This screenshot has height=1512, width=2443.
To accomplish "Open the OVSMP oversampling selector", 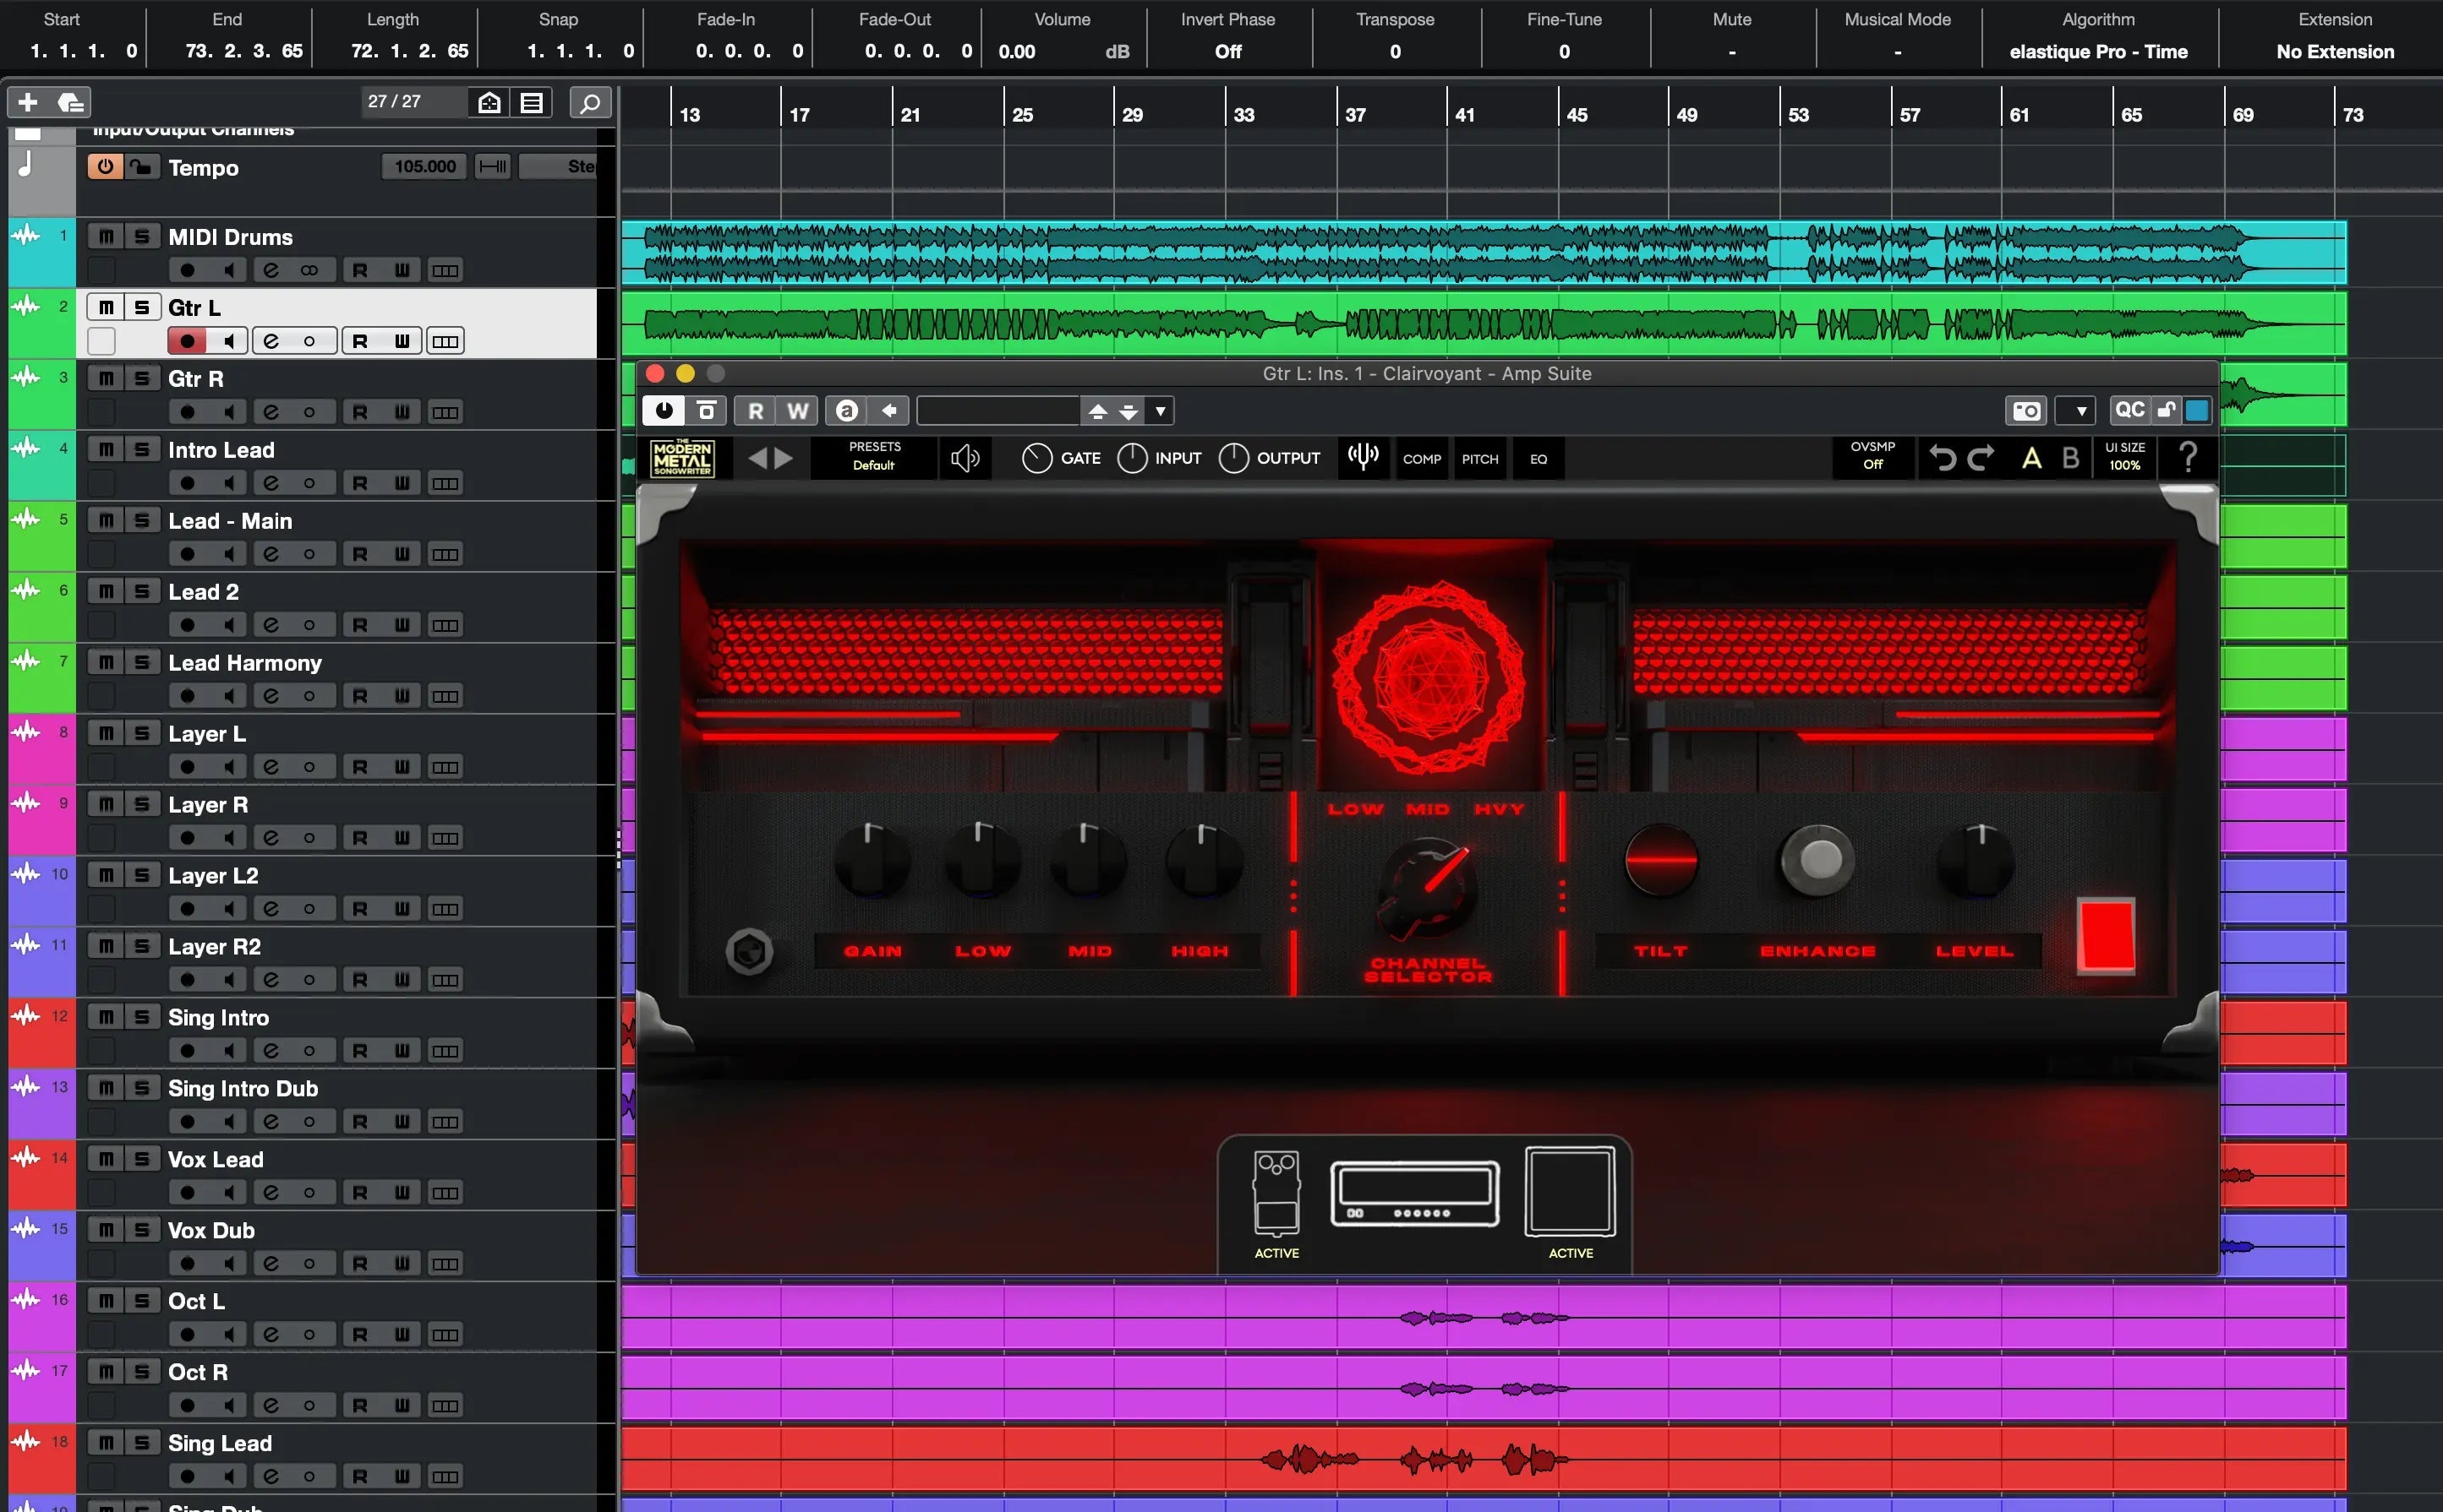I will tap(1872, 456).
